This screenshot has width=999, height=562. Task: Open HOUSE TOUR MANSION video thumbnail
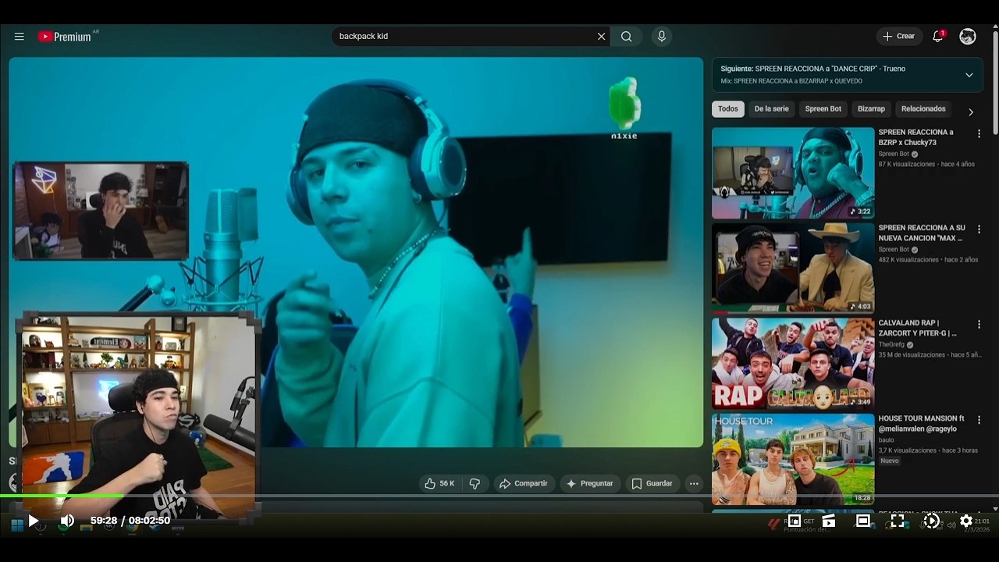point(793,459)
